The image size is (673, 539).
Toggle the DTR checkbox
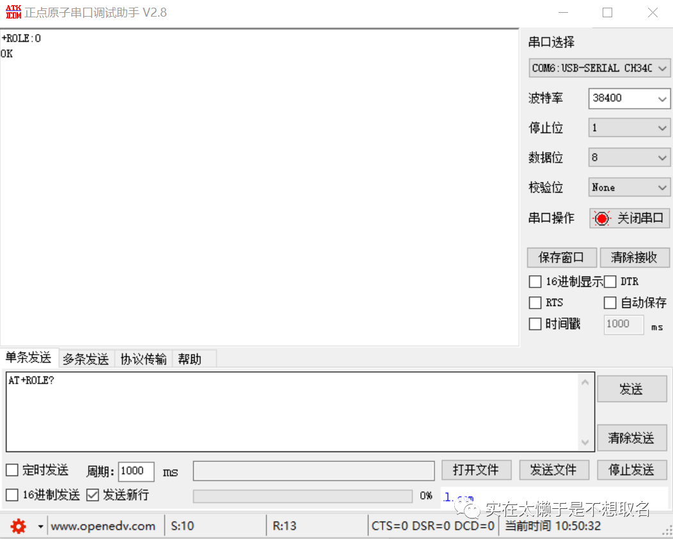[x=610, y=282]
